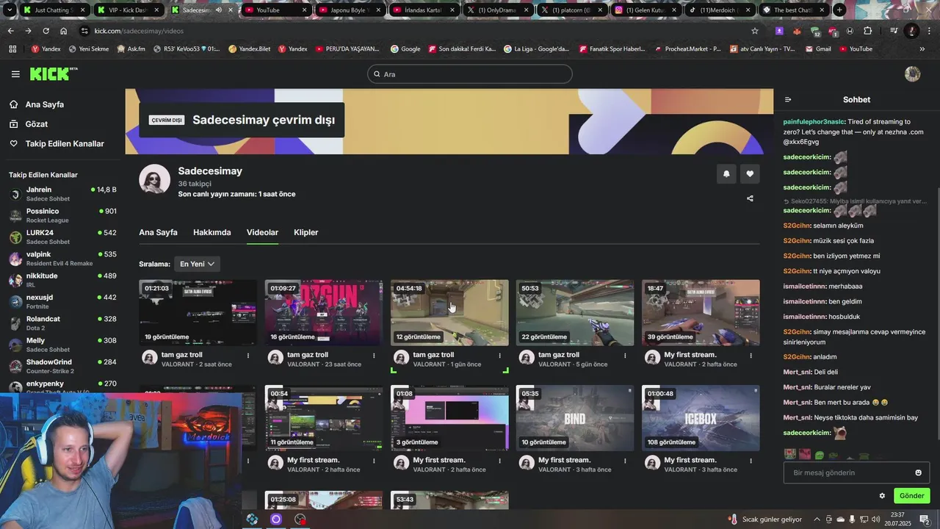Click the Gmail bookmark
940x529 pixels.
818,49
